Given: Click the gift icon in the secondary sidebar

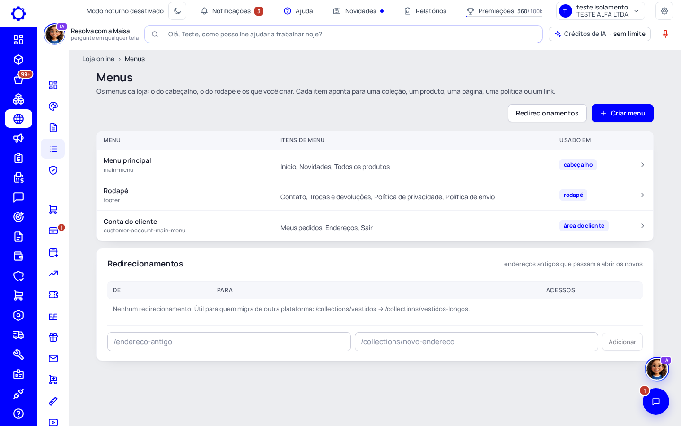Looking at the screenshot, I should point(53,337).
